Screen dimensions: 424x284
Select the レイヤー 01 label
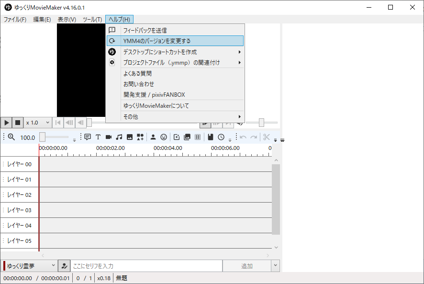19,180
